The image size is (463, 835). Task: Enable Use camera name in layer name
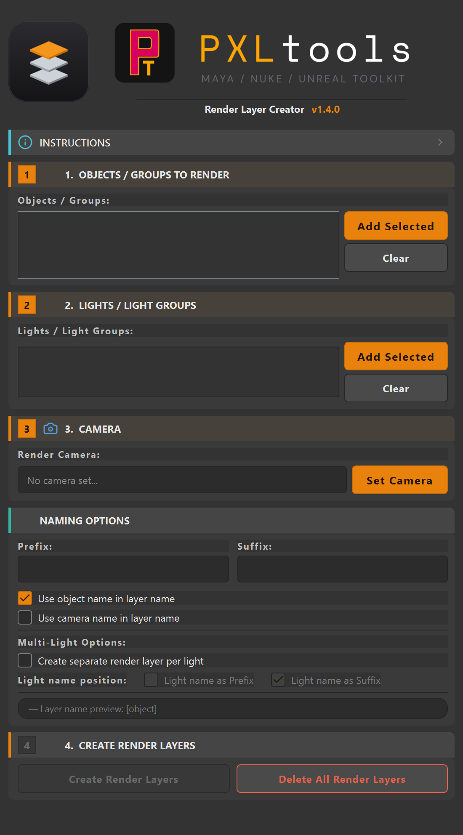[25, 617]
